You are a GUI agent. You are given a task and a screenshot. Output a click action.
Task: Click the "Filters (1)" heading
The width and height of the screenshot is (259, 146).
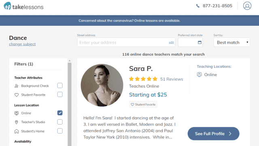coord(23,64)
